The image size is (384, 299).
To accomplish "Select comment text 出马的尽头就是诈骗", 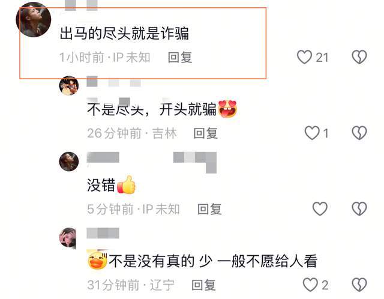I will 124,34.
